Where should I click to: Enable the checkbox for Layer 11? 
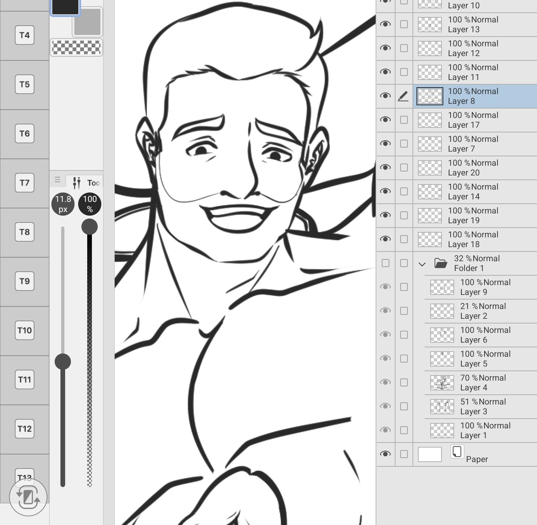(404, 72)
